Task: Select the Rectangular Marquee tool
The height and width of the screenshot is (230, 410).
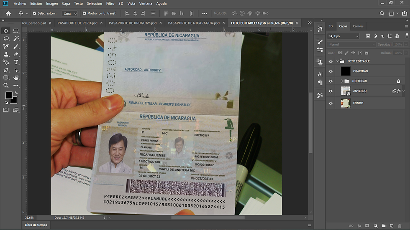Action: [16, 31]
